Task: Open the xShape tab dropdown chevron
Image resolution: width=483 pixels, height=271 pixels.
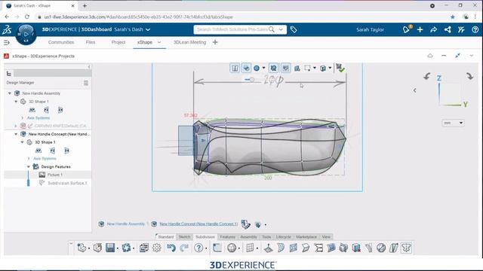Action: [159, 42]
